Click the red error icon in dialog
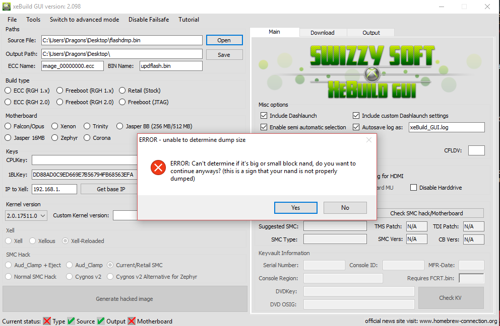The height and width of the screenshot is (326, 500). [x=158, y=168]
